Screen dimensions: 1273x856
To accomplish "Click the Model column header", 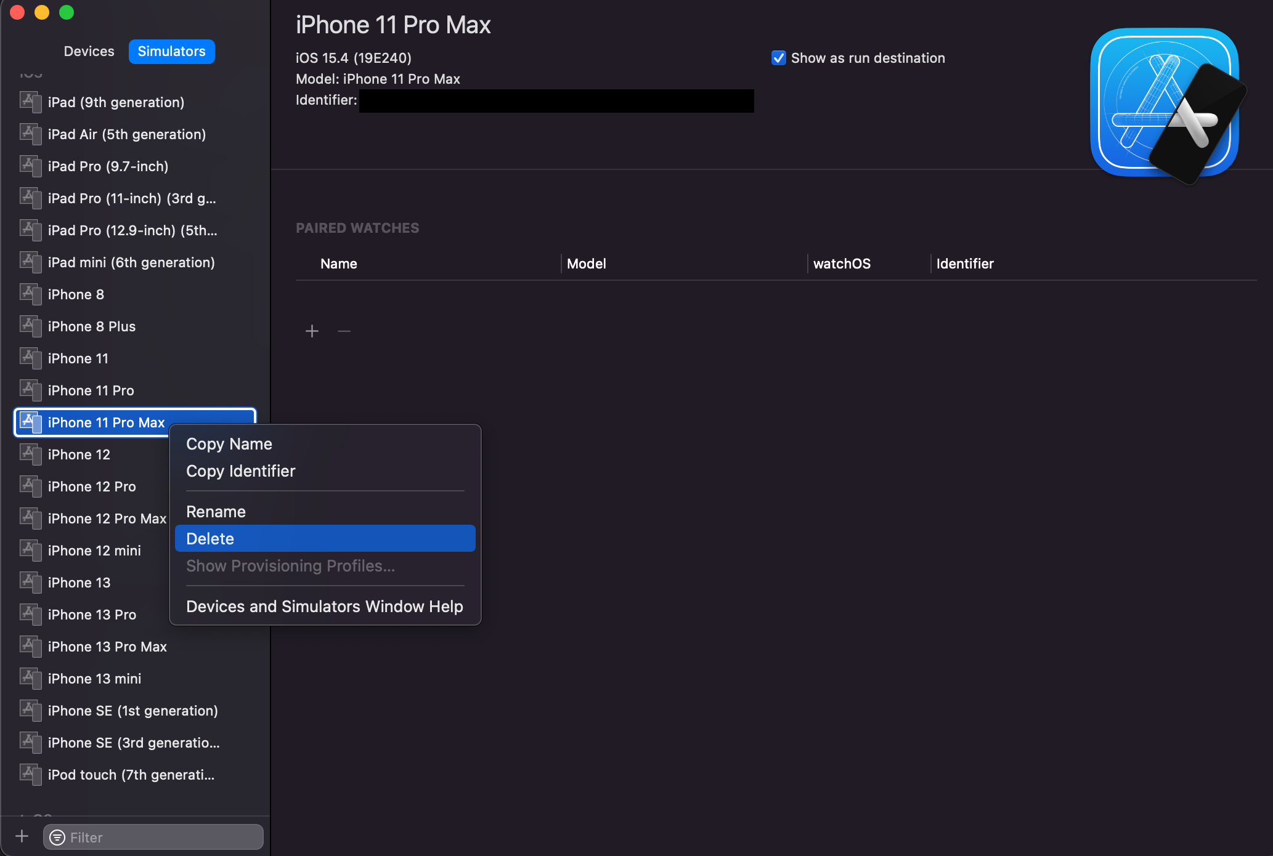I will pyautogui.click(x=587, y=264).
